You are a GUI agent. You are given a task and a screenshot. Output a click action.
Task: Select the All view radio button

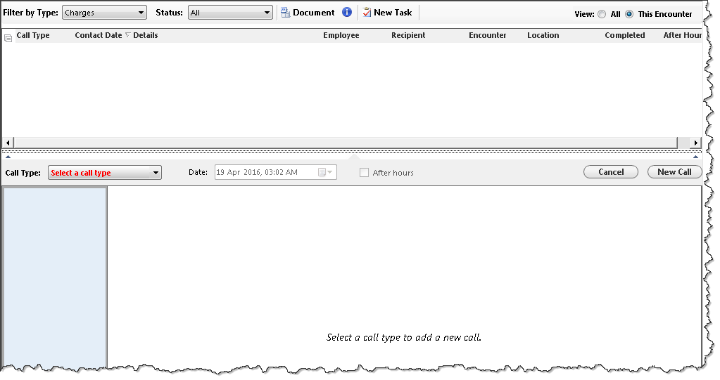click(602, 14)
